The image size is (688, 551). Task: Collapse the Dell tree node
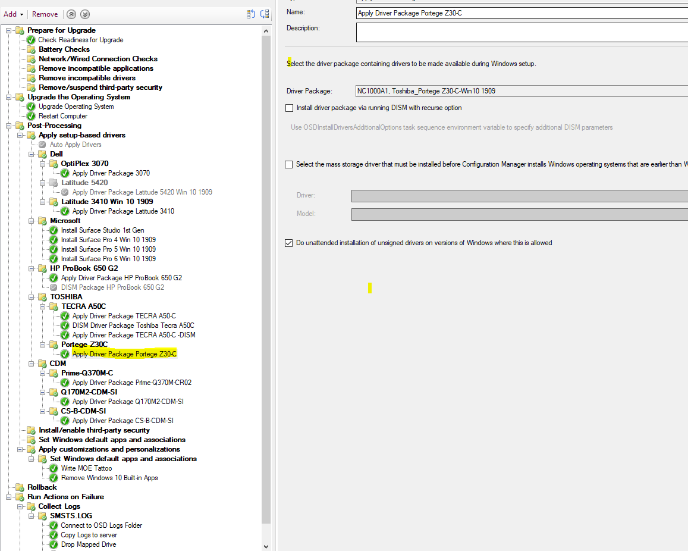pyautogui.click(x=31, y=154)
